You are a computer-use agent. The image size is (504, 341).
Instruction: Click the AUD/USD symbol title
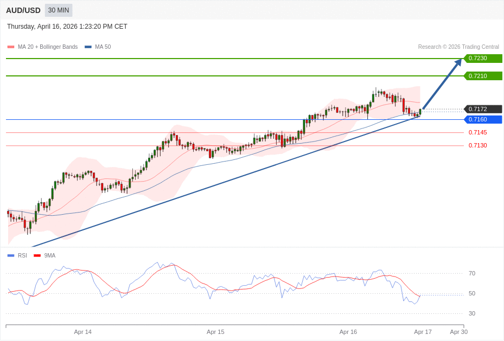point(23,10)
